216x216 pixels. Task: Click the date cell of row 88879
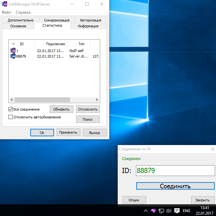coord(50,56)
